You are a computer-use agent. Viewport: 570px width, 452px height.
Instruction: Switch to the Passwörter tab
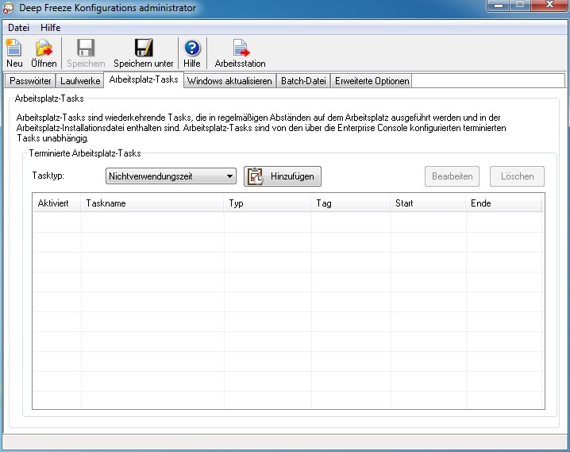coord(30,81)
